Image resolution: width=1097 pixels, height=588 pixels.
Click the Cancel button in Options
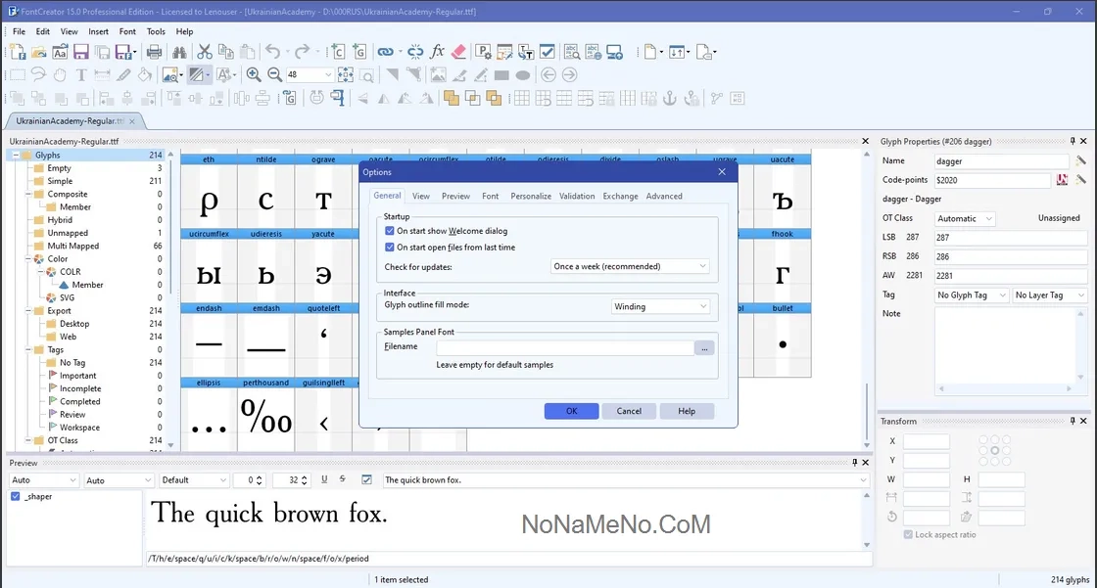629,411
